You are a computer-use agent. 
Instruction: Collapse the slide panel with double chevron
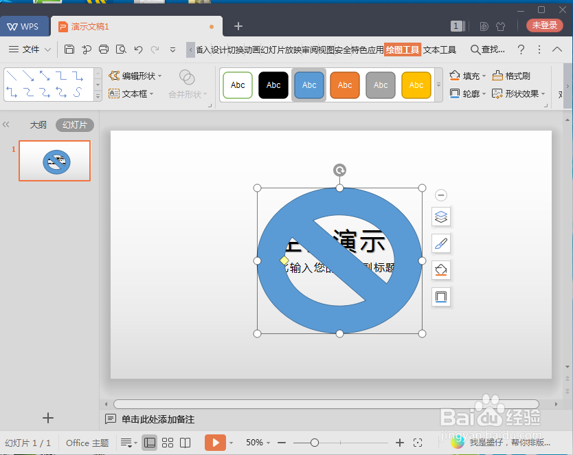[6, 124]
